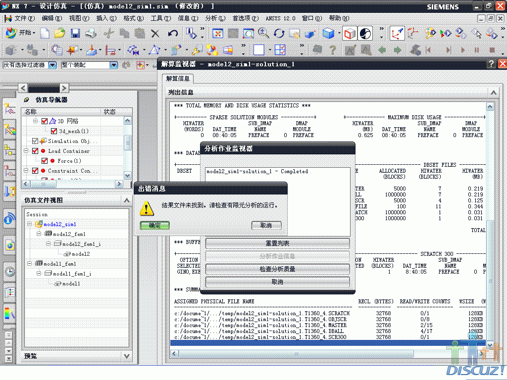Image resolution: width=507 pixels, height=380 pixels.
Task: Activate the Rotate view icon
Action: click(279, 33)
